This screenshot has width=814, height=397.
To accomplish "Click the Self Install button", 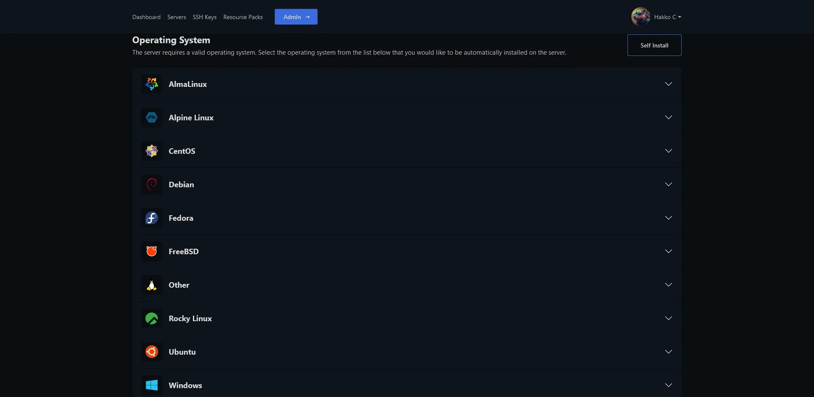I will [654, 45].
